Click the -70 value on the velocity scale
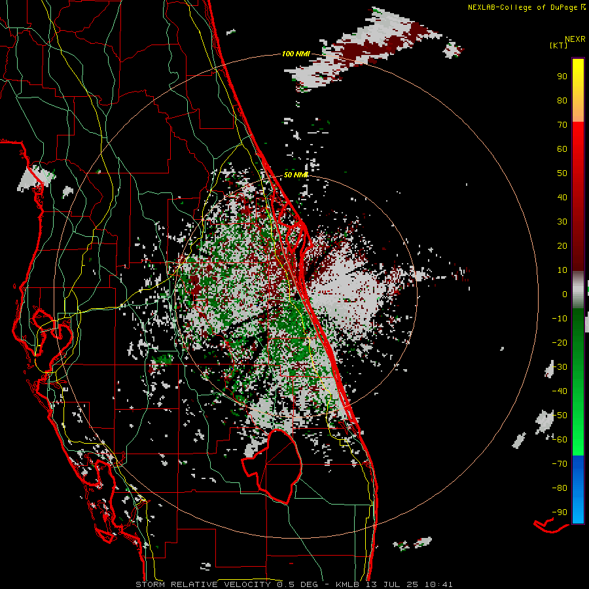Screen dimensions: 589x589 pos(560,464)
